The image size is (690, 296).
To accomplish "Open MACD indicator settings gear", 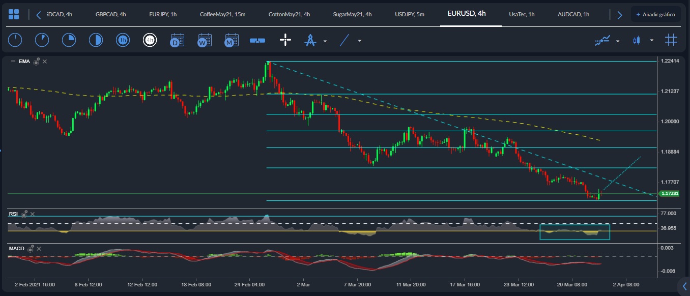I will click(31, 248).
